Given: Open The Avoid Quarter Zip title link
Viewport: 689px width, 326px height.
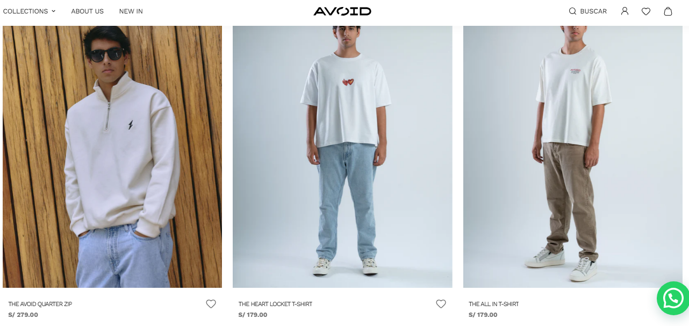Looking at the screenshot, I should (x=40, y=304).
